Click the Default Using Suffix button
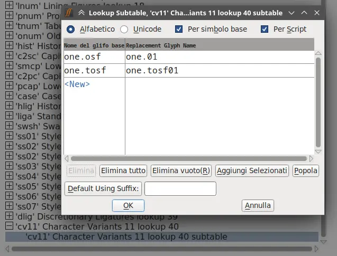 (103, 188)
